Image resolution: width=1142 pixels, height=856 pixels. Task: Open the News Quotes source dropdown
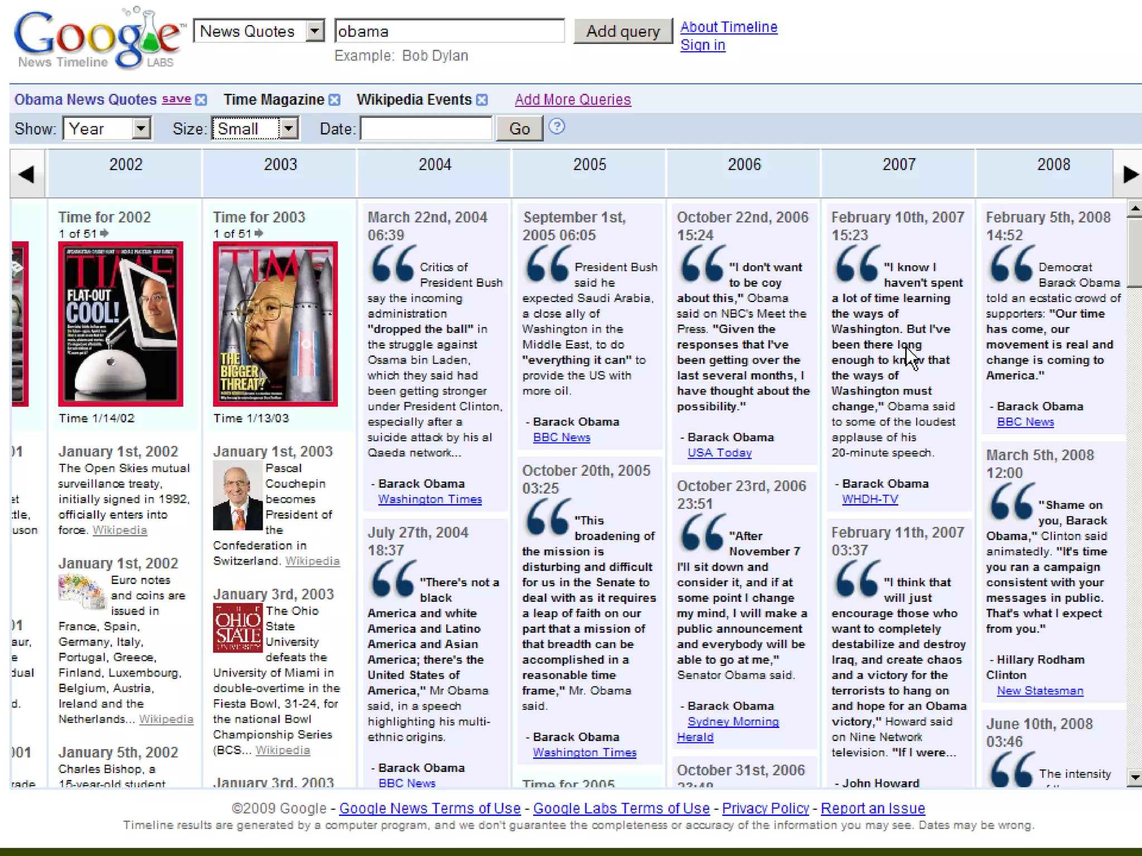click(314, 31)
